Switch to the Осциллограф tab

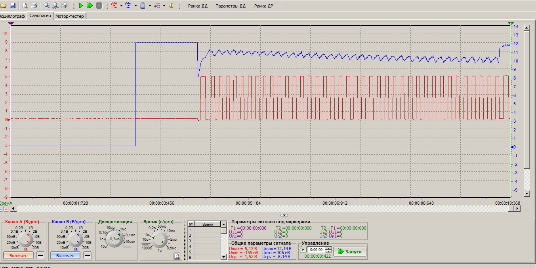(12, 16)
